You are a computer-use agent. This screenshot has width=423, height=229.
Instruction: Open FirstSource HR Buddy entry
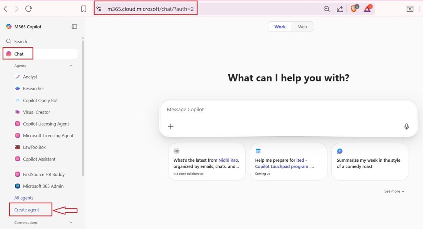click(x=44, y=175)
